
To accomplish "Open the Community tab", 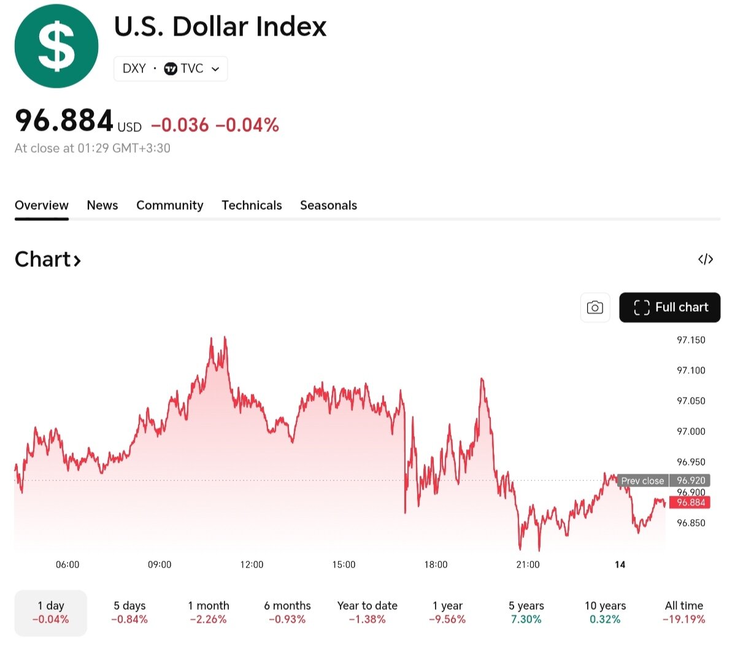I will click(x=169, y=206).
